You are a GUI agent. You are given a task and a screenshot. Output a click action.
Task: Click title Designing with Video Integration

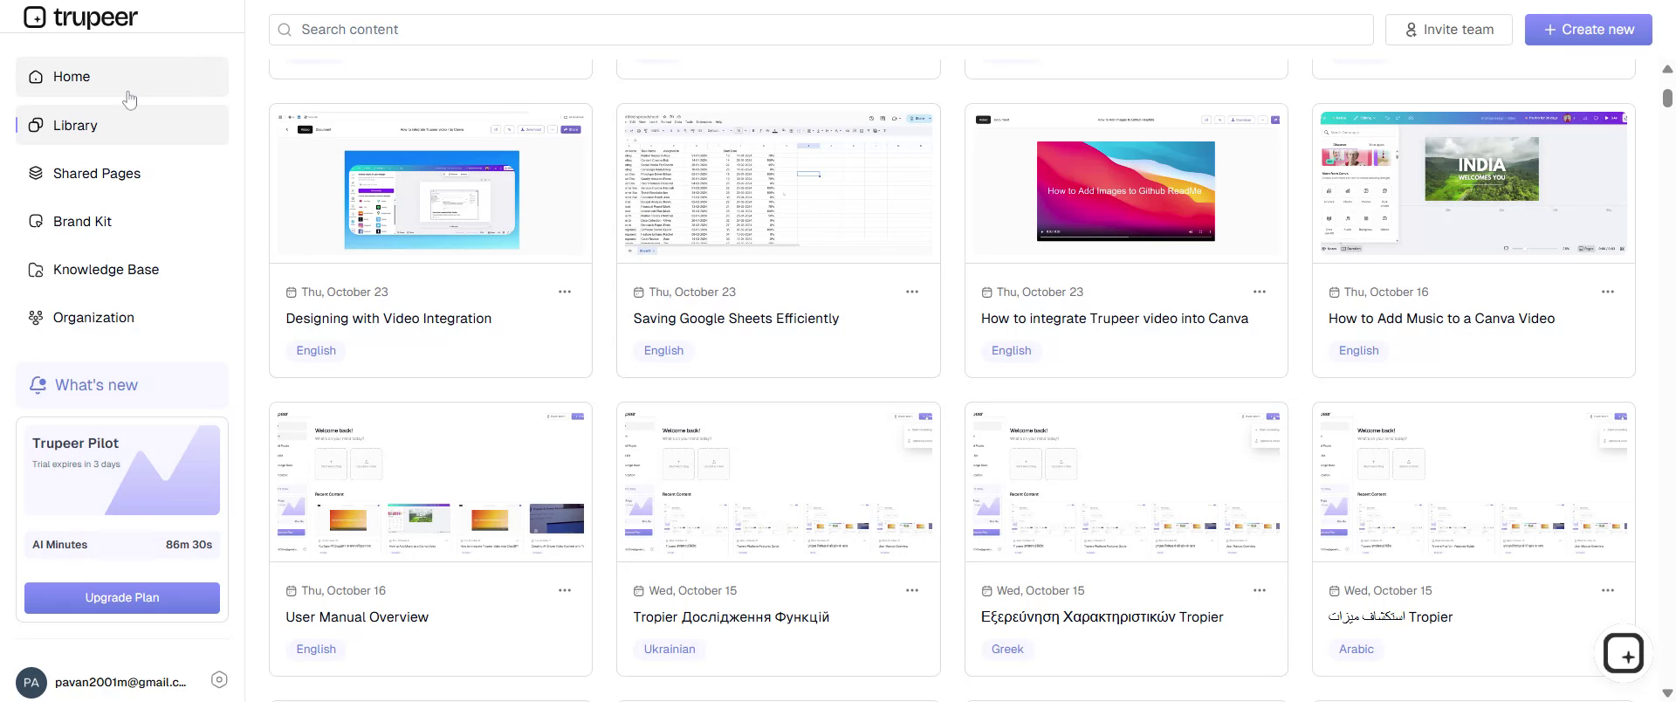pos(388,319)
